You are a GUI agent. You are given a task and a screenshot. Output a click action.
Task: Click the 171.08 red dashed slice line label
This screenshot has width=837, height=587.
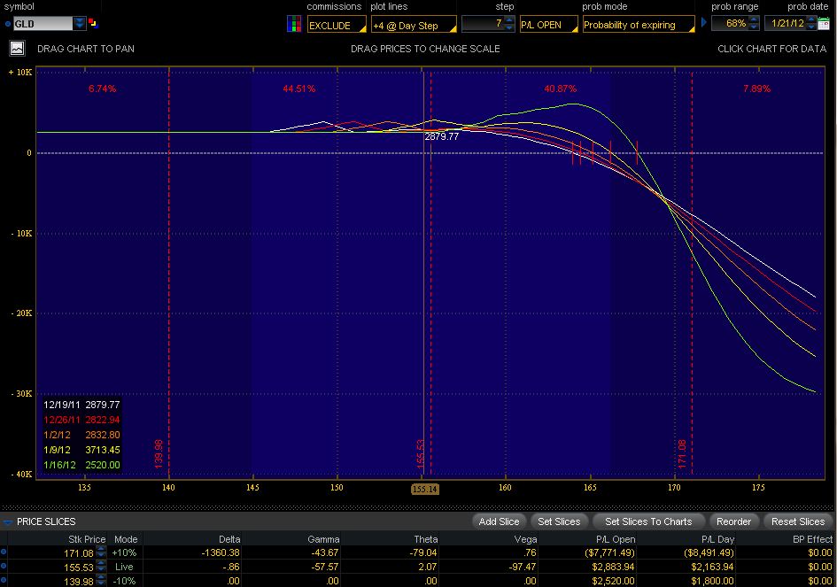click(682, 454)
